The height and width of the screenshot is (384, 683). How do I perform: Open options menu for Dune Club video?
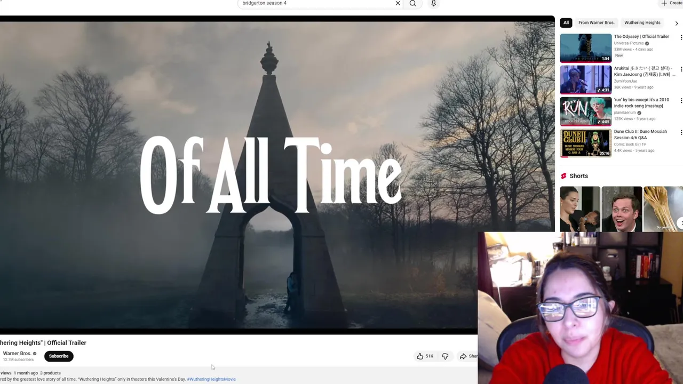pos(680,132)
